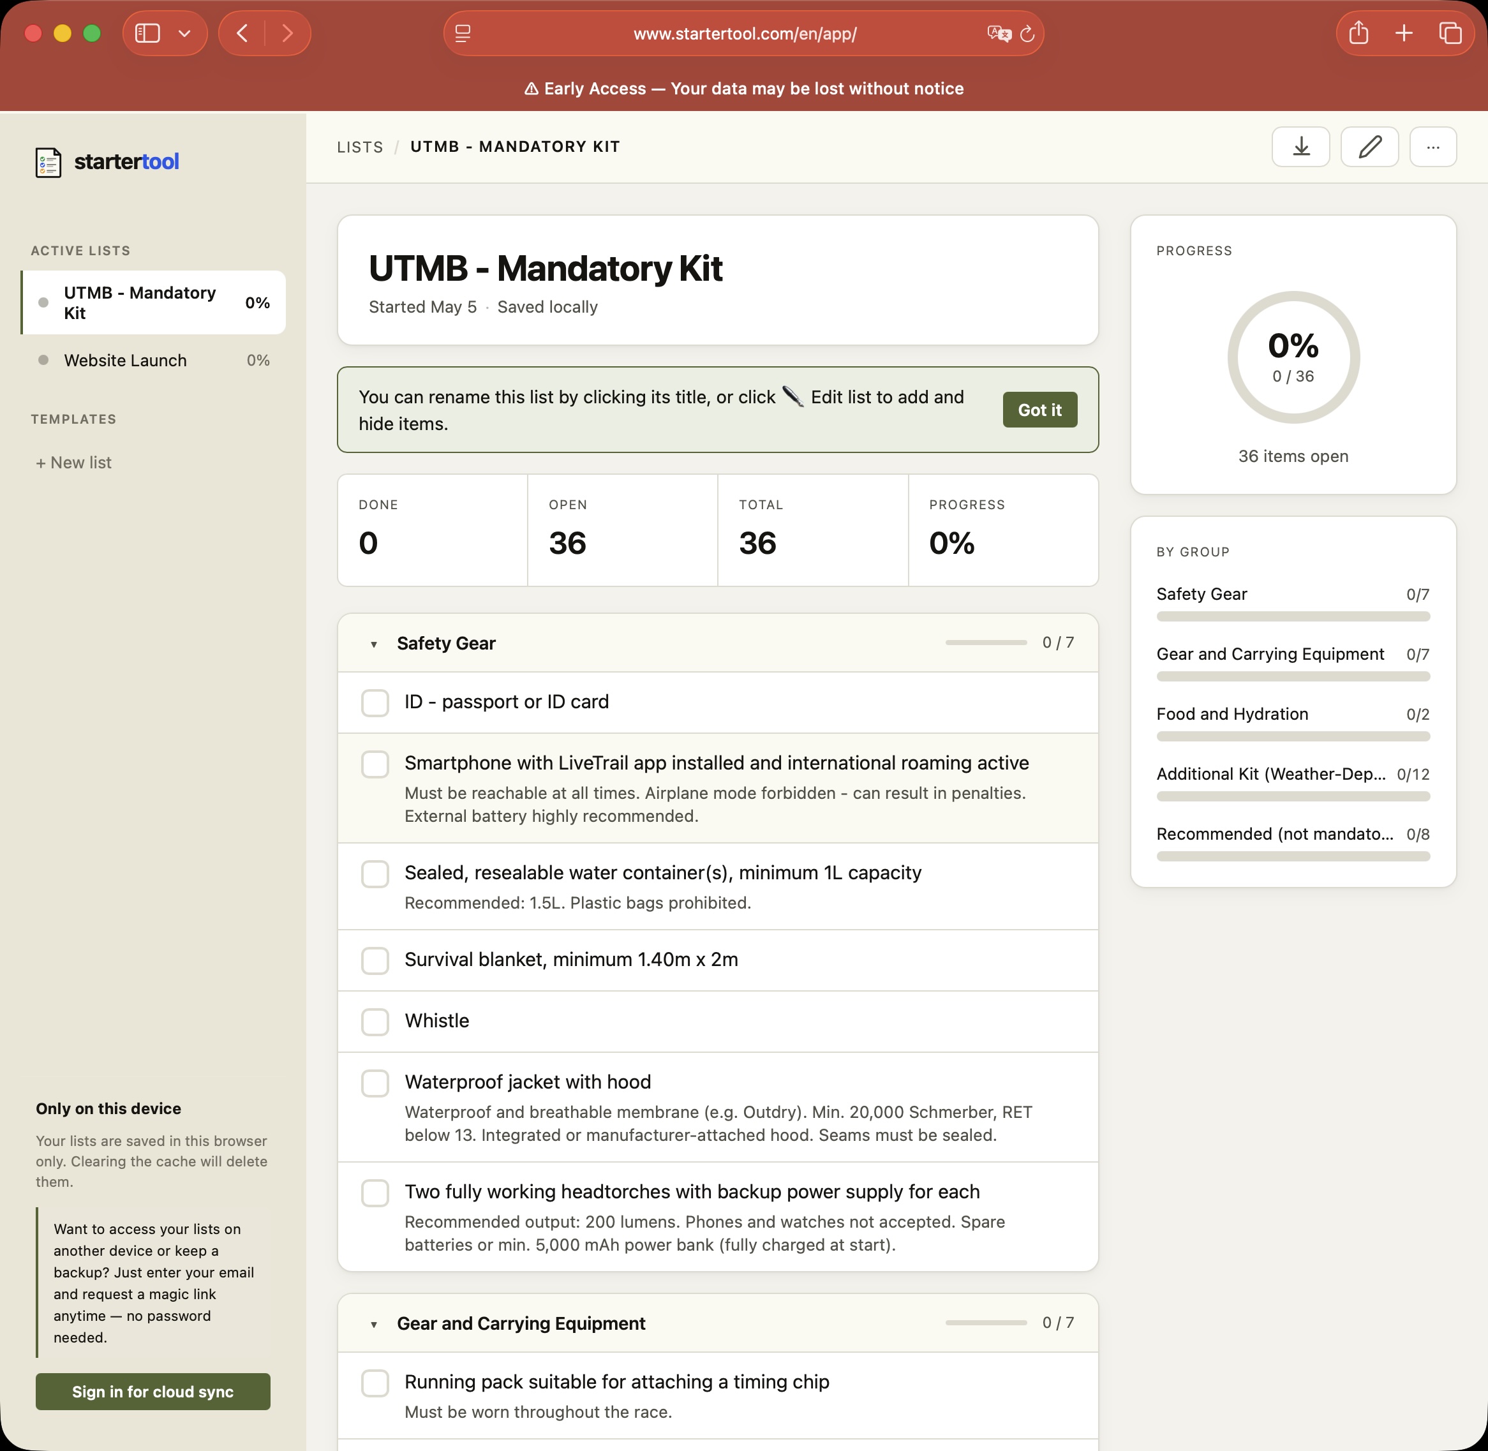Open the more options ellipsis menu
The height and width of the screenshot is (1451, 1488).
coord(1432,146)
